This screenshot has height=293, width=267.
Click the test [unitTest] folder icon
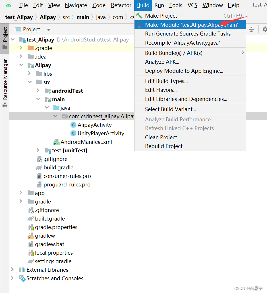click(x=48, y=150)
